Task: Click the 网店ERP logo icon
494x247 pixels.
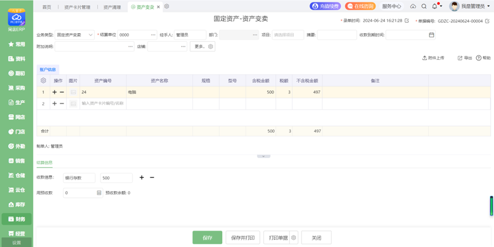Action: [x=17, y=17]
